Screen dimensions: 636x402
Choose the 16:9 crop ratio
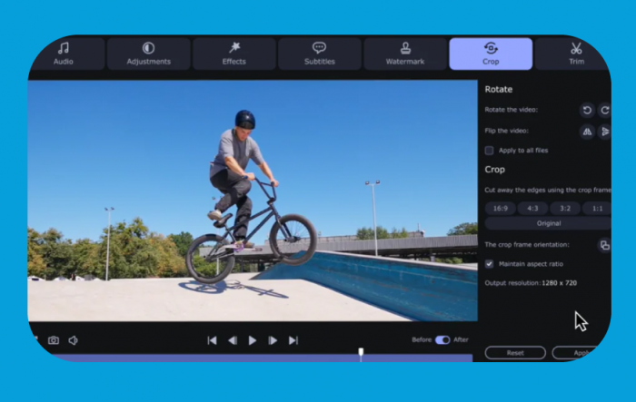click(x=500, y=209)
